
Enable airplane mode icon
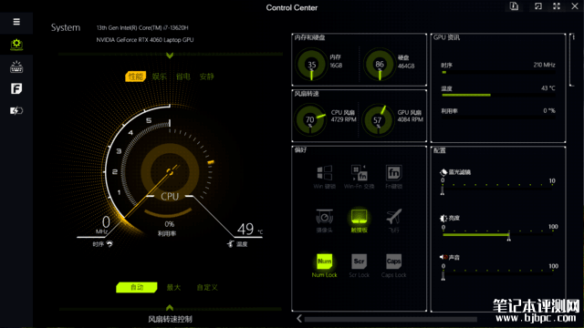click(393, 217)
